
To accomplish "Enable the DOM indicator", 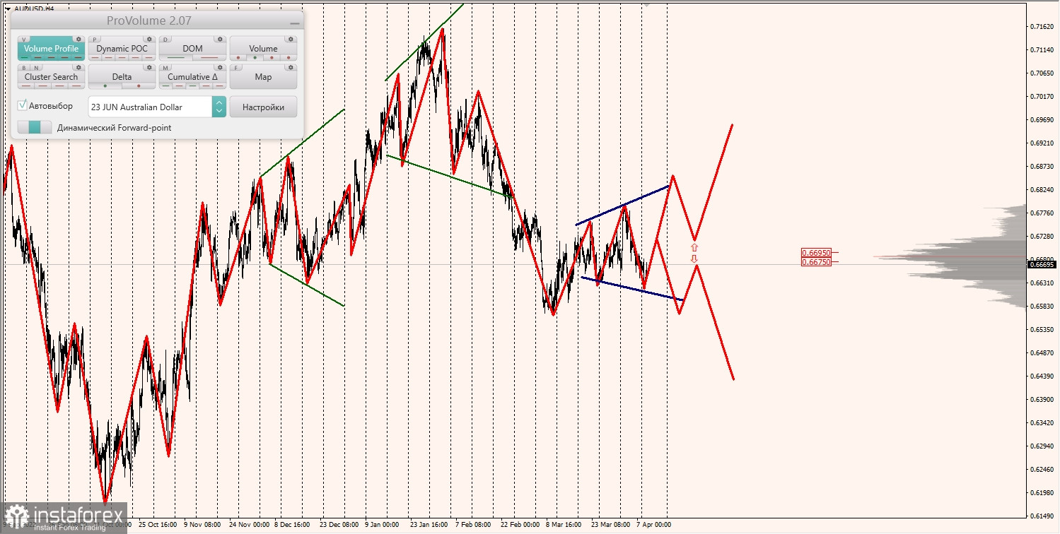I will point(192,49).
